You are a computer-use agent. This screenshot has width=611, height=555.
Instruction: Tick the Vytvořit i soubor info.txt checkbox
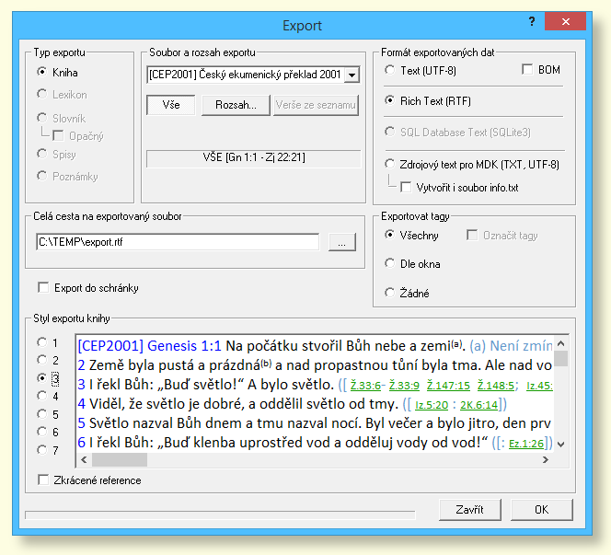coord(407,188)
